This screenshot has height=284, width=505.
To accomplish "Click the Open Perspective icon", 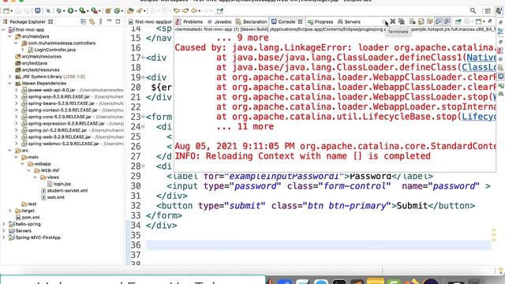I will (x=488, y=11).
